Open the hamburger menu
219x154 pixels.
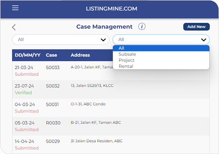click(15, 8)
